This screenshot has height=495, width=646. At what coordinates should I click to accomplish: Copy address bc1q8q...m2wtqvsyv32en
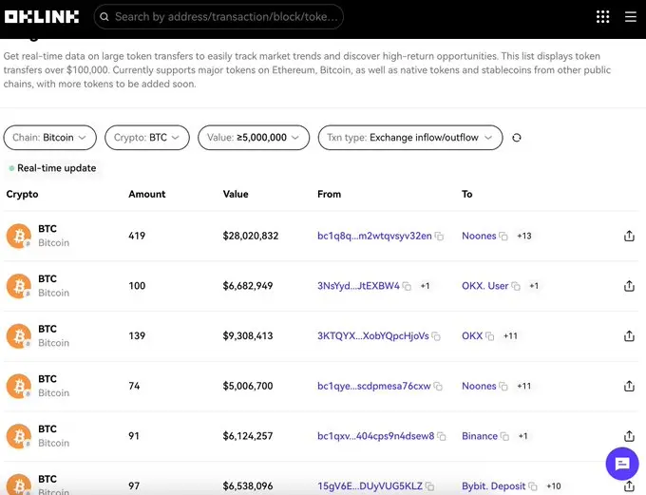coord(439,237)
